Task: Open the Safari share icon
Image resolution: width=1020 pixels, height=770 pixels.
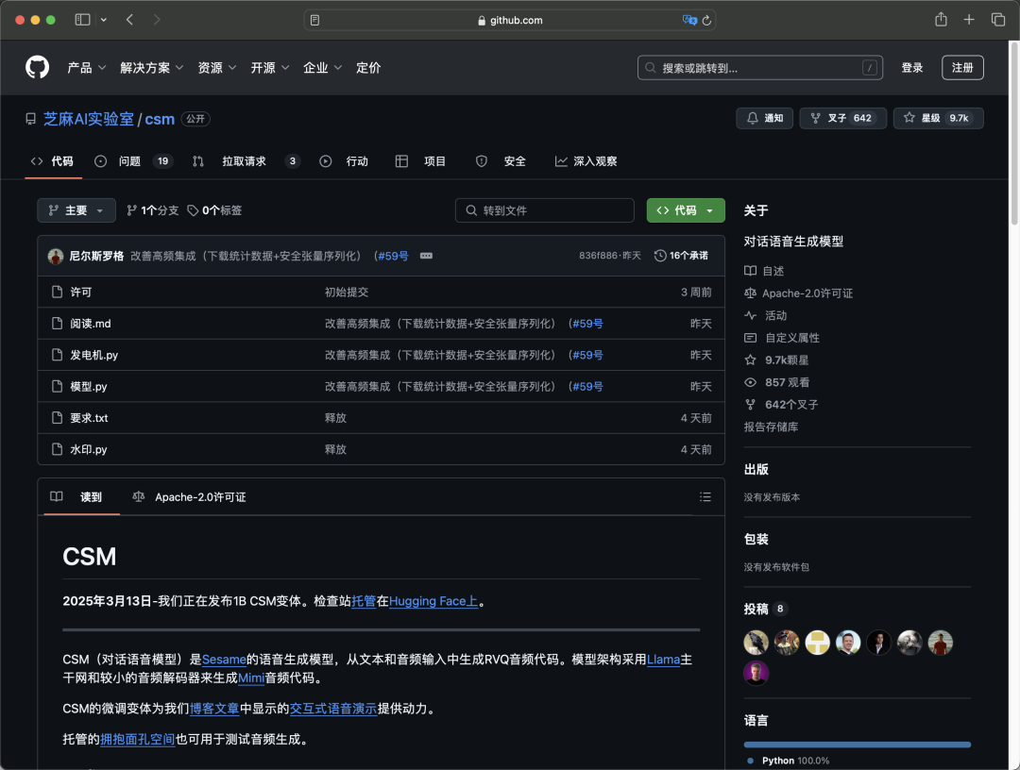Action: 941,20
